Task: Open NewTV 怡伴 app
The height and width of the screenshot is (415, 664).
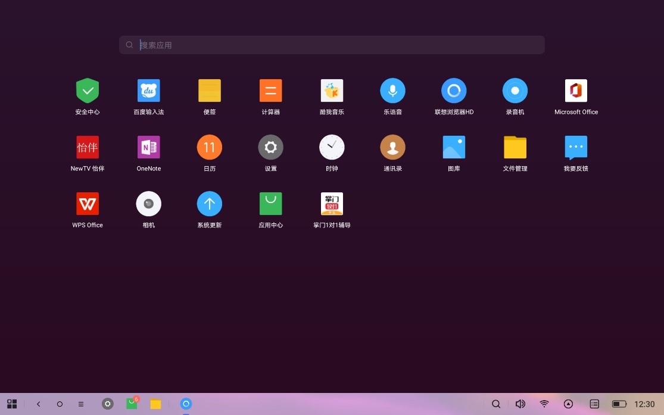Action: [87, 147]
